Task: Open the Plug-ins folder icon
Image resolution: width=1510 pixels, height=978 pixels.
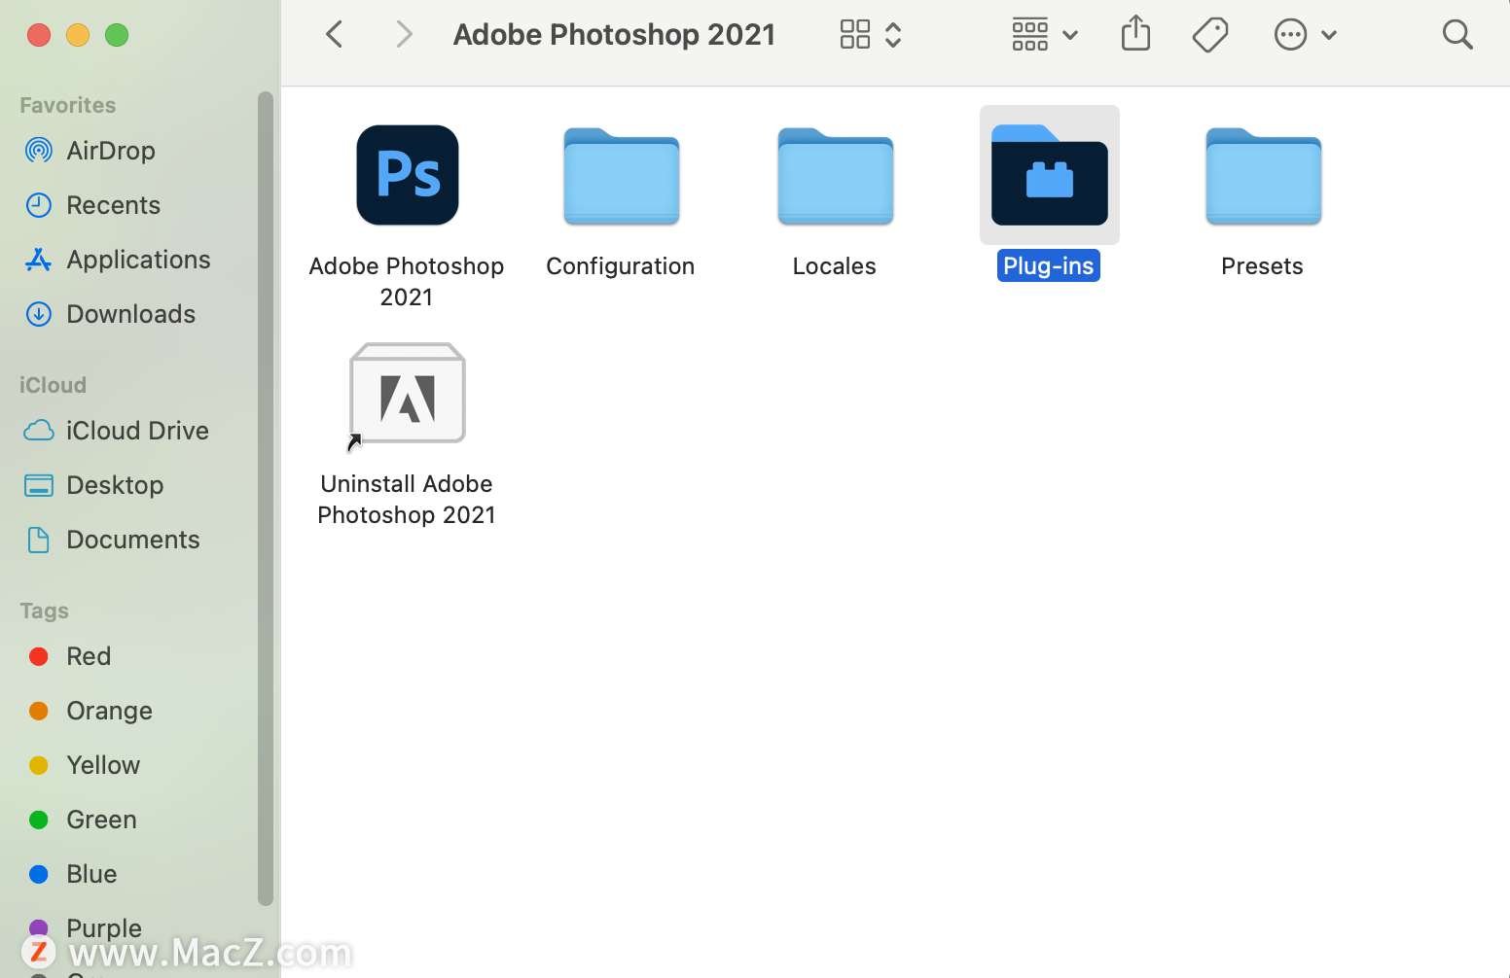Action: pos(1050,175)
